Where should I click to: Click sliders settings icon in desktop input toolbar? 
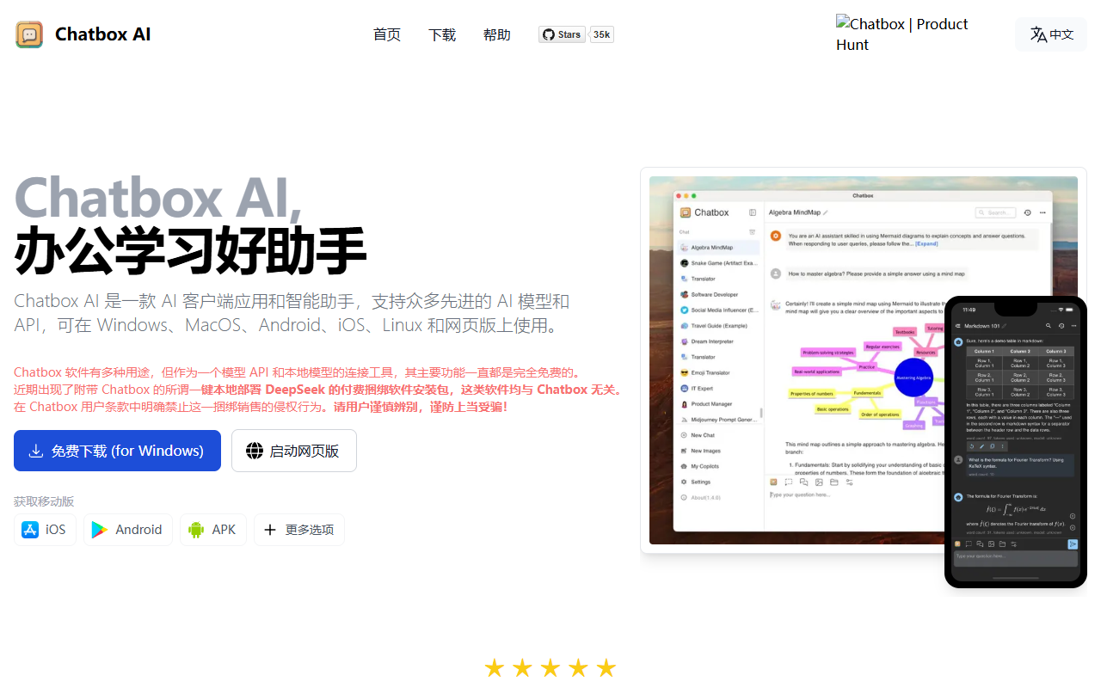click(x=850, y=482)
